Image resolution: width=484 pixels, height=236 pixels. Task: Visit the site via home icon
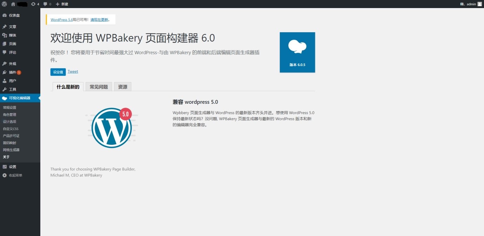click(13, 4)
